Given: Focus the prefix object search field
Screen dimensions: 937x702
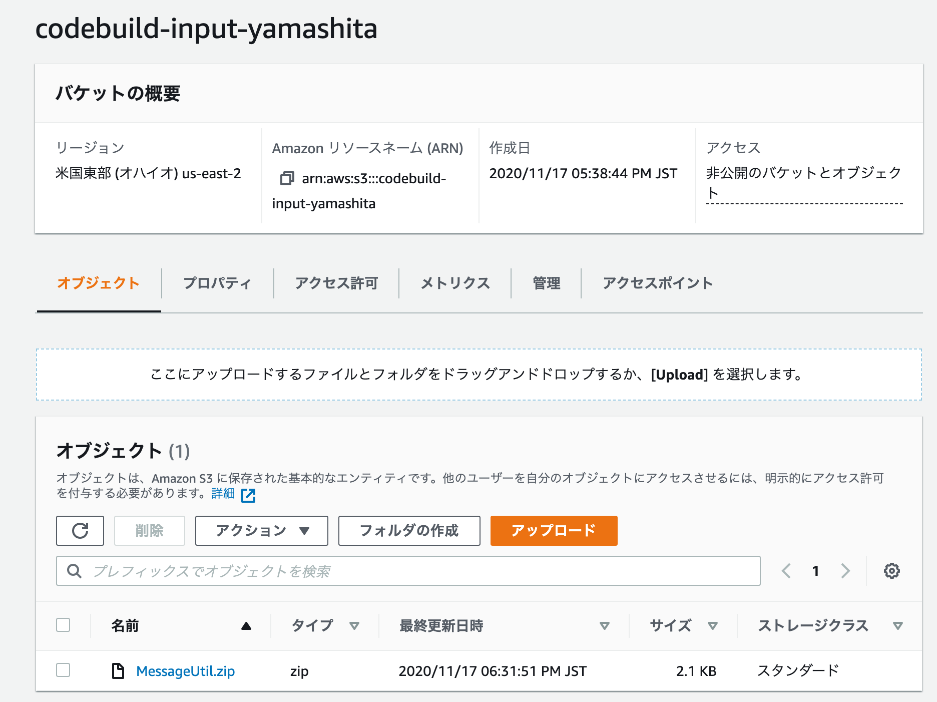Looking at the screenshot, I should coord(408,571).
